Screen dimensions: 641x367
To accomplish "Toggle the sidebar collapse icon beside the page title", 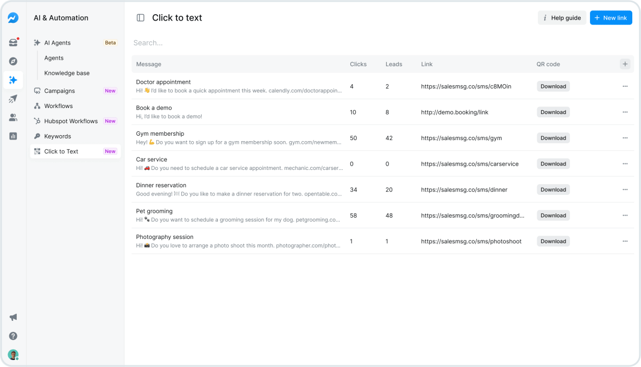I will pos(140,17).
